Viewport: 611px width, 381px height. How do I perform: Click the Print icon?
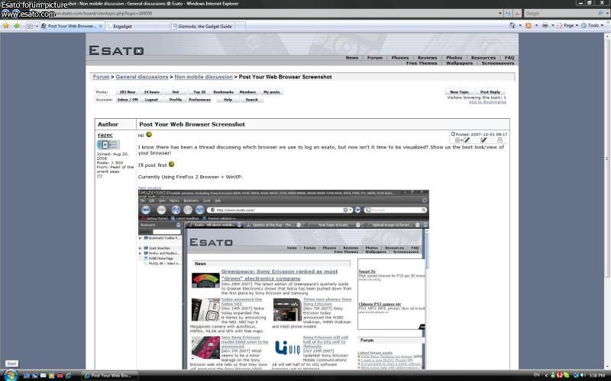point(545,25)
